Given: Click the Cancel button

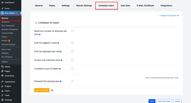Looking at the screenshot, I should click(x=177, y=101).
